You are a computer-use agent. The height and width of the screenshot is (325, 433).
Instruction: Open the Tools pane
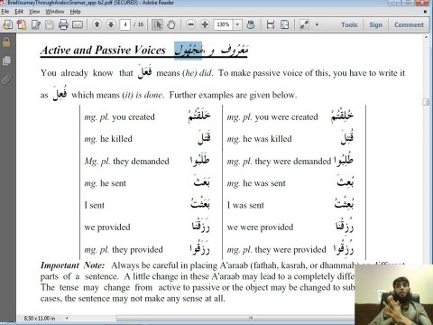(x=349, y=24)
